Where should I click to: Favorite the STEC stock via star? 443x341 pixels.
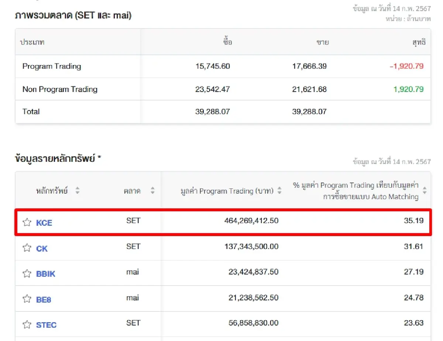coord(27,325)
